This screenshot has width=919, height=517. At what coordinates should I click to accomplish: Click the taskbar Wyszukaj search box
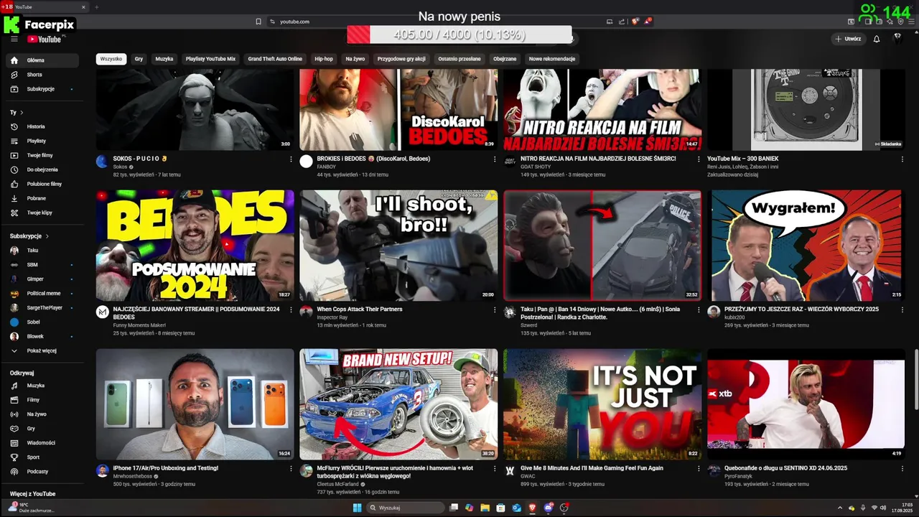[406, 508]
